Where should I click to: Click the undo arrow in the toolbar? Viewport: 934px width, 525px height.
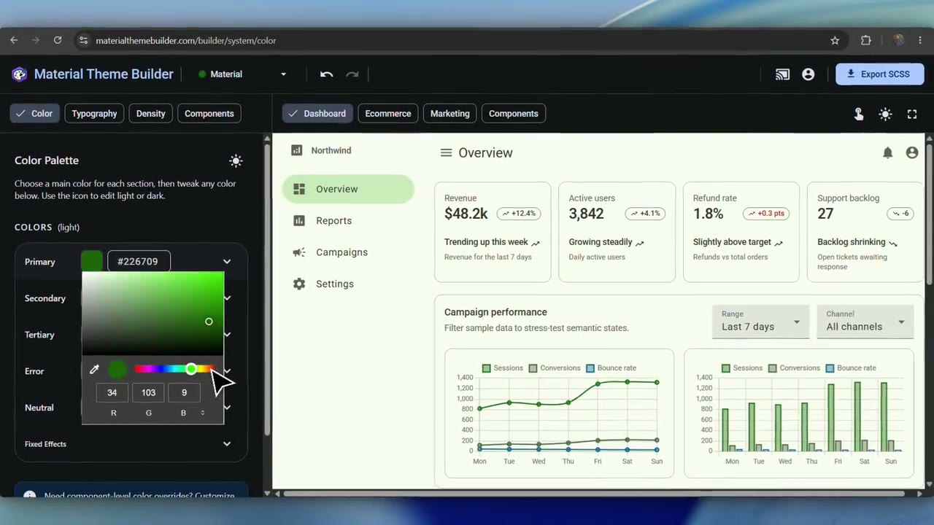point(326,74)
